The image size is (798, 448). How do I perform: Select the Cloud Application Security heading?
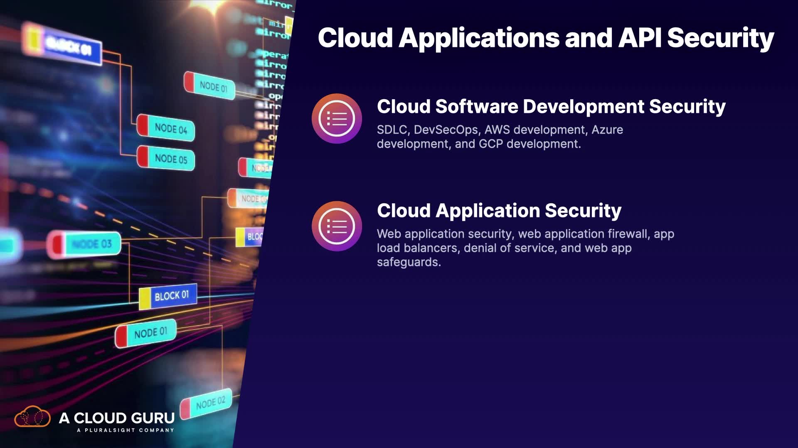click(499, 211)
